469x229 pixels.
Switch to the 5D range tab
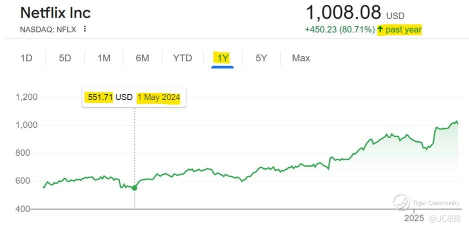pos(65,58)
